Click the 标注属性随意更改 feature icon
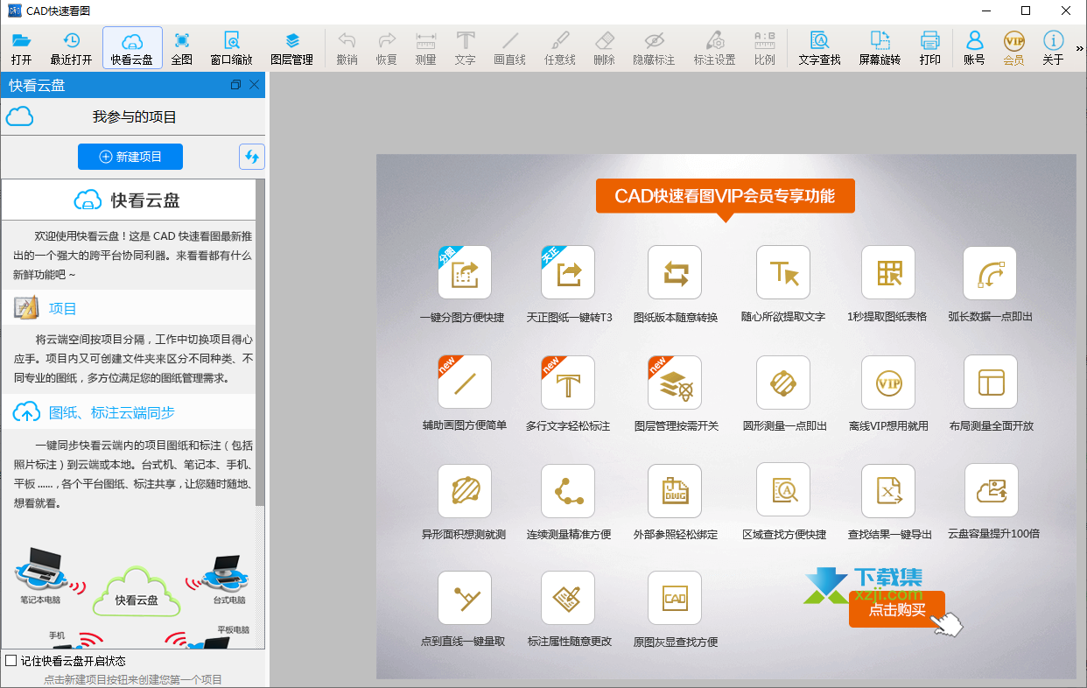 (x=568, y=598)
